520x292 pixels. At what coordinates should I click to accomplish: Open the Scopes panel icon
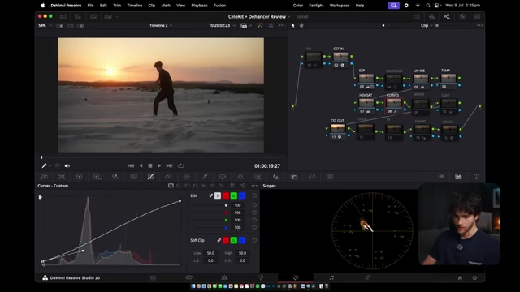[x=458, y=177]
